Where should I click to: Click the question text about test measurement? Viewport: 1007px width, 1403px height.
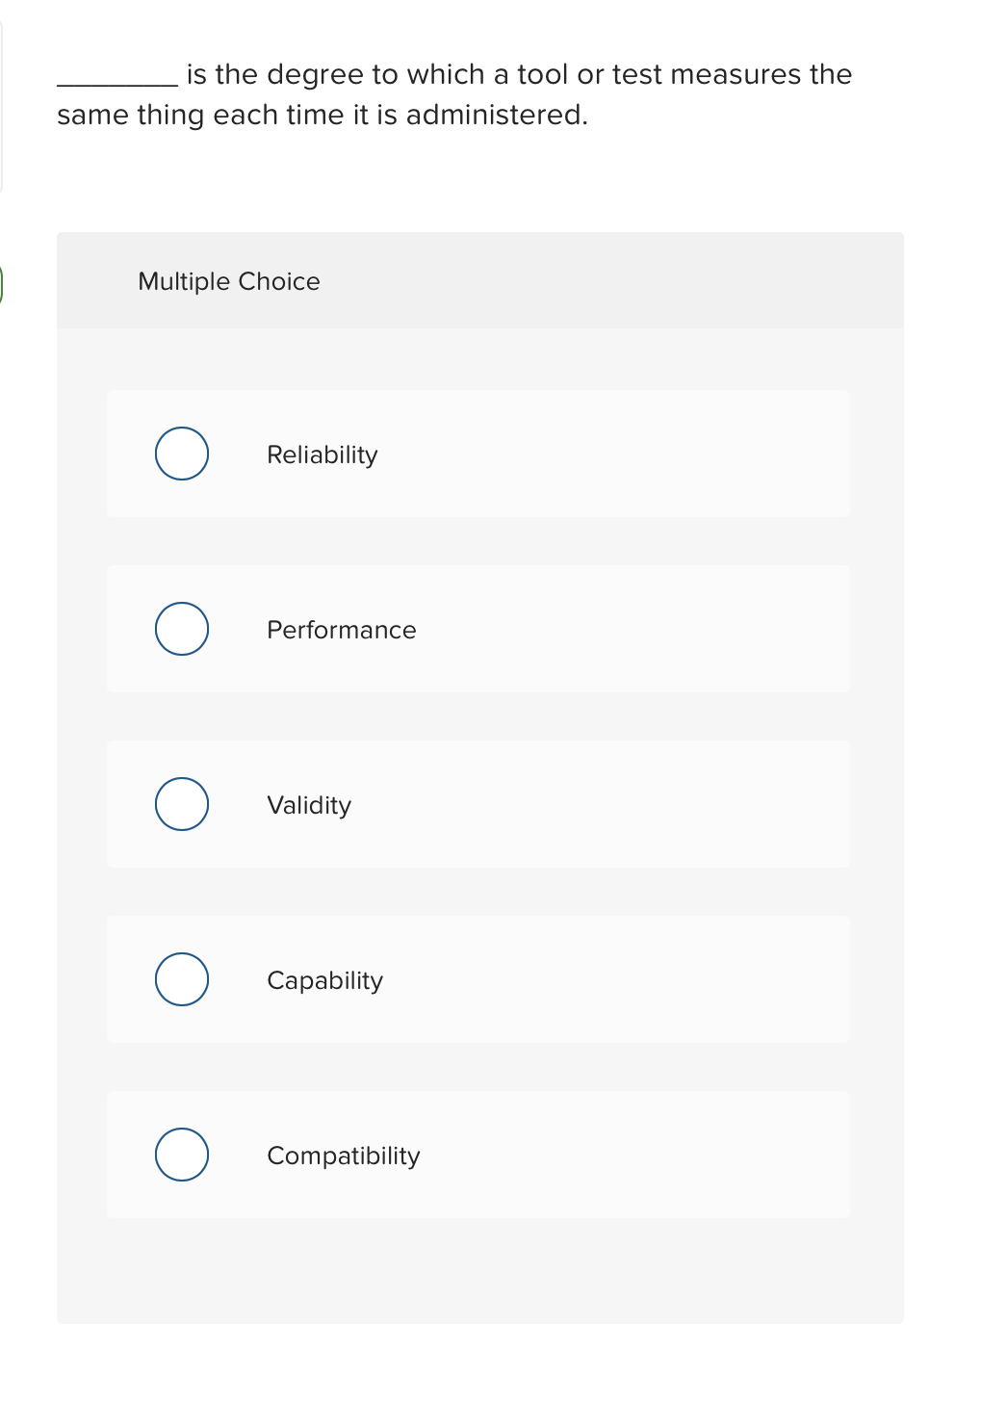point(452,93)
